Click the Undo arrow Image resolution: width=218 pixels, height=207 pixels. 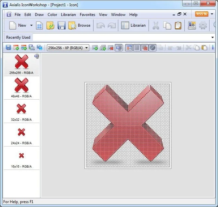(x=100, y=25)
